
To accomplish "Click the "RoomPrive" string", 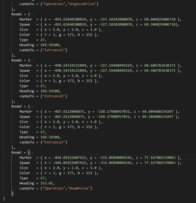I will pos(81,188).
